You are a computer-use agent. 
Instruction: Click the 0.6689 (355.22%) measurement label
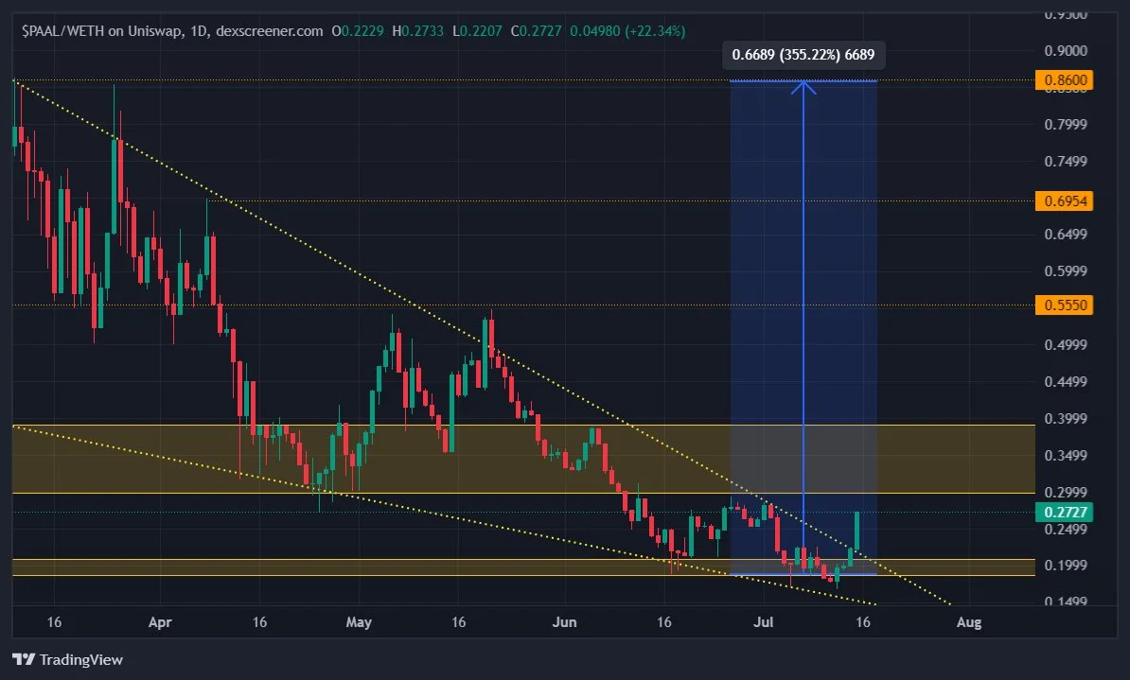click(x=803, y=55)
